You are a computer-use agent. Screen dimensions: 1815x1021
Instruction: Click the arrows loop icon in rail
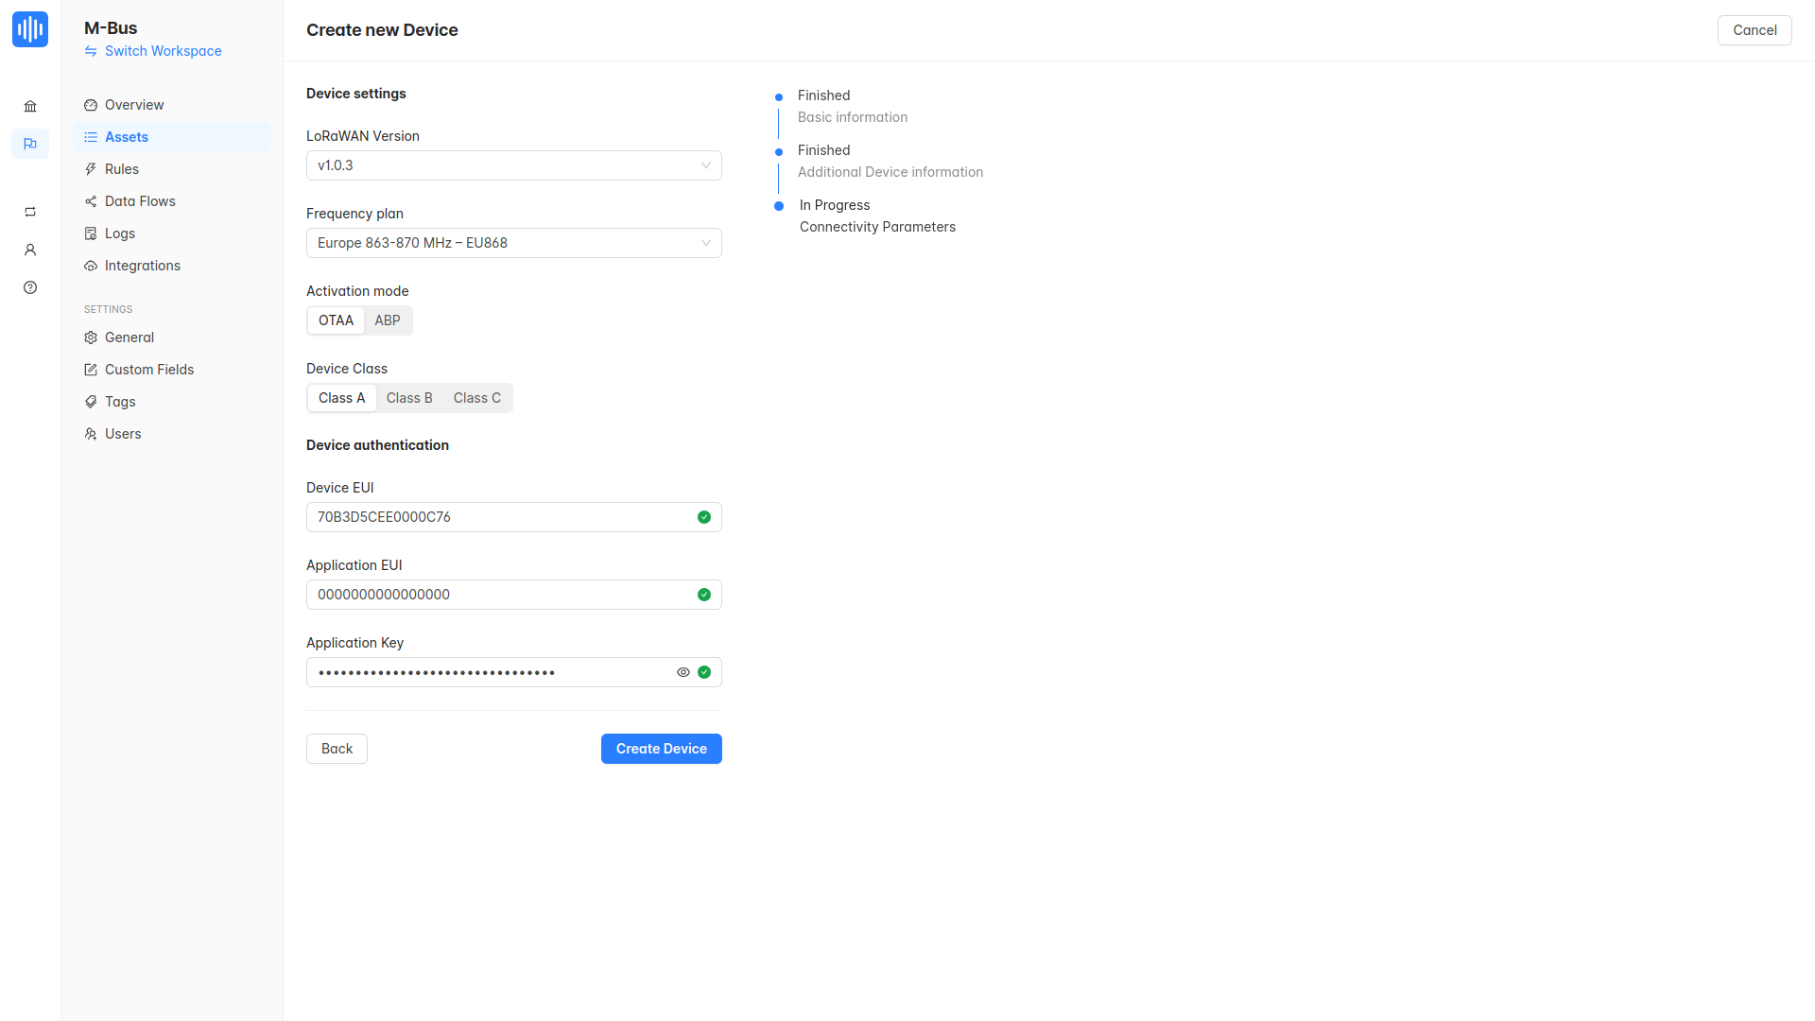[x=30, y=212]
